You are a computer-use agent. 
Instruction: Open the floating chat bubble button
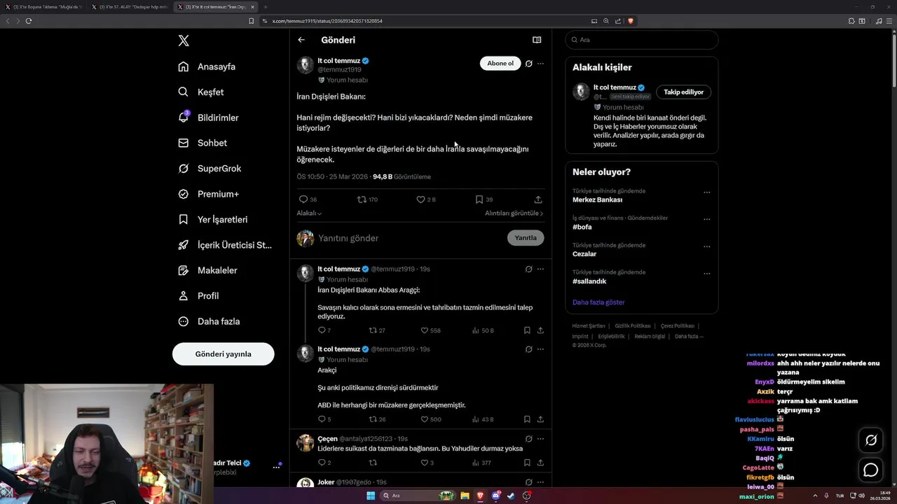871,470
